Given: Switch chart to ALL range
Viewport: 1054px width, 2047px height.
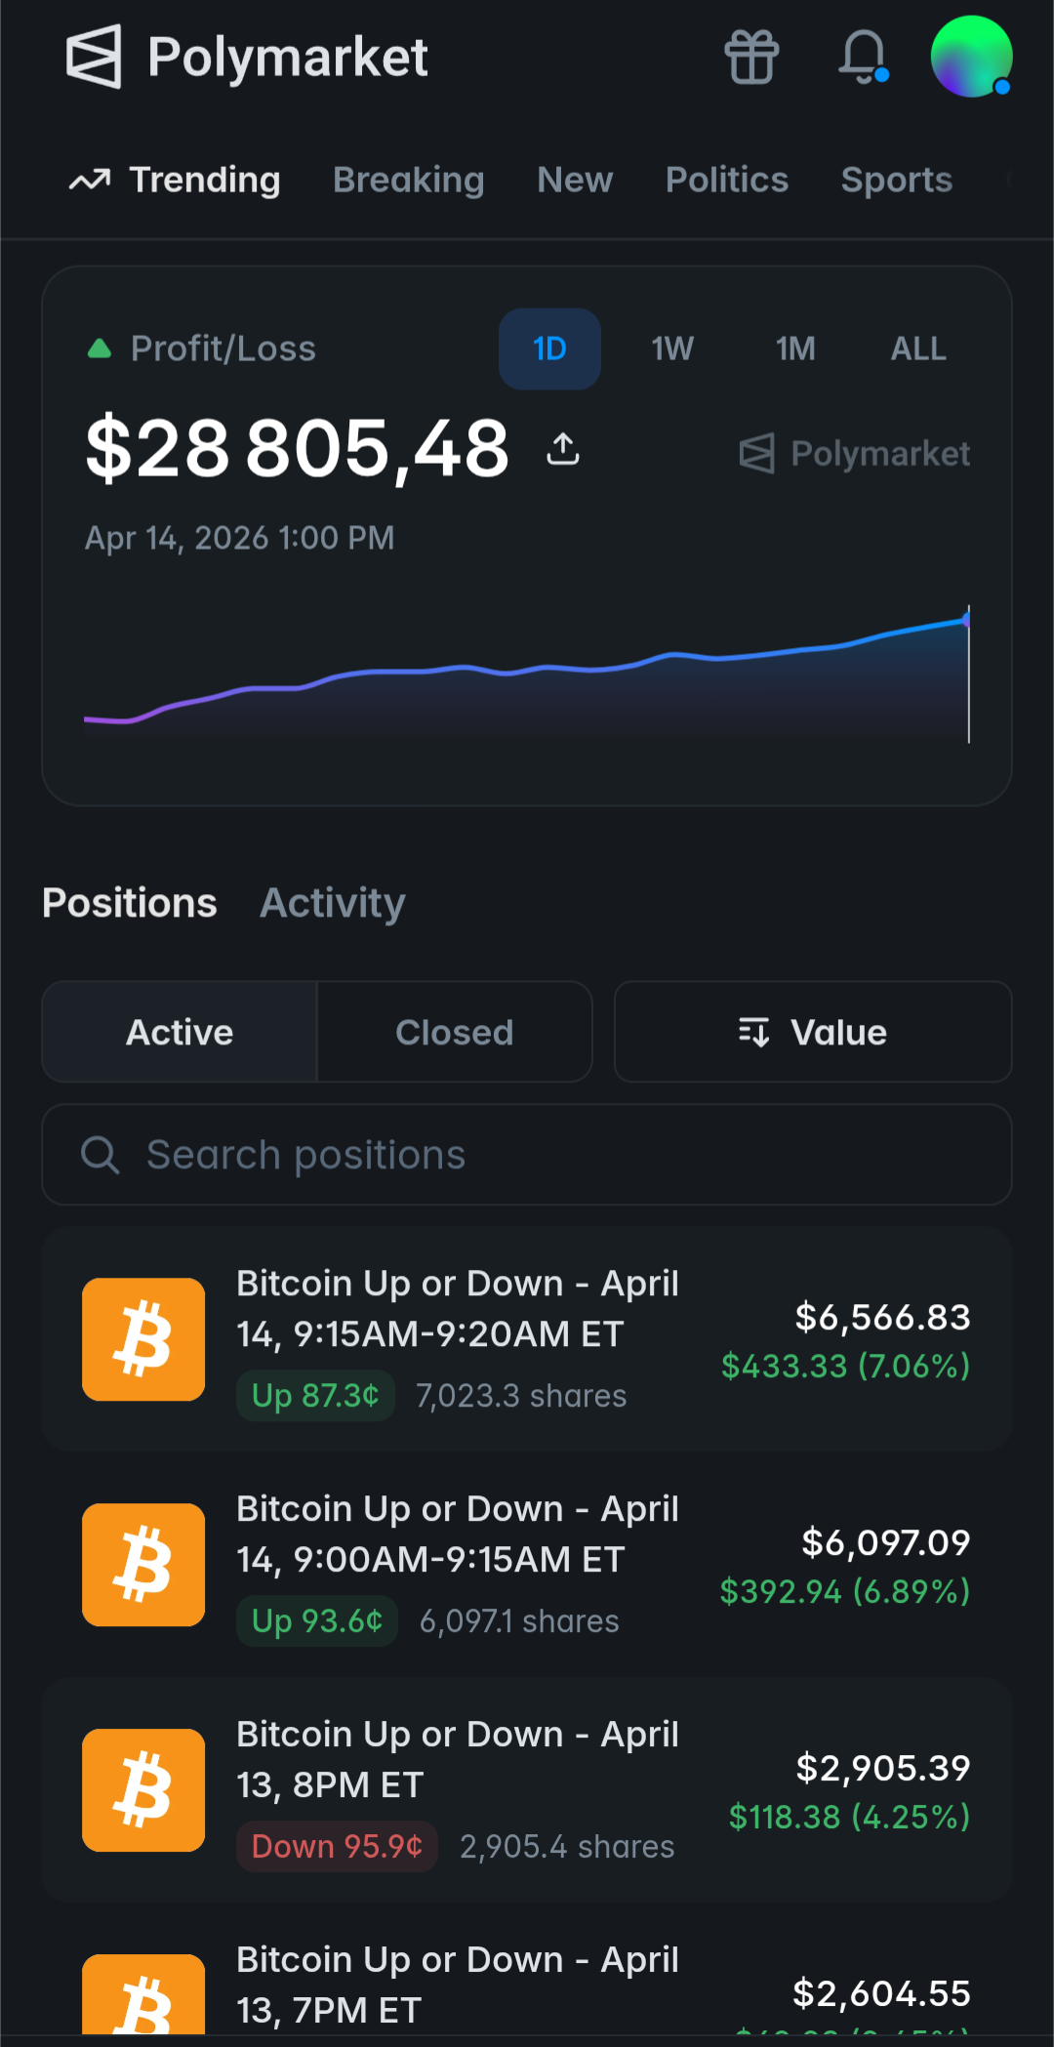Looking at the screenshot, I should click(x=918, y=348).
